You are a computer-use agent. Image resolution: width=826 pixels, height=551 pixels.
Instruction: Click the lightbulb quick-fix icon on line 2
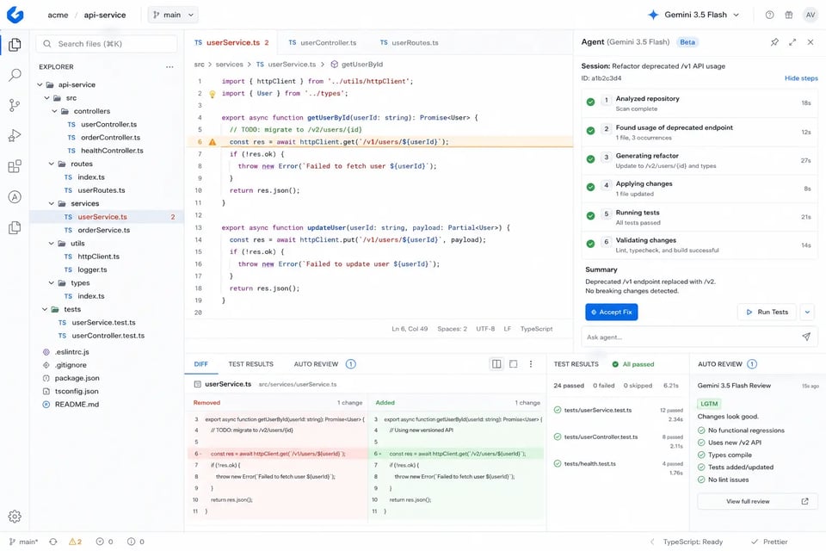pyautogui.click(x=213, y=94)
